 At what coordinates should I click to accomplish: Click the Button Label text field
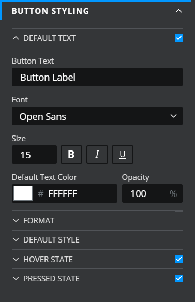[x=97, y=77]
